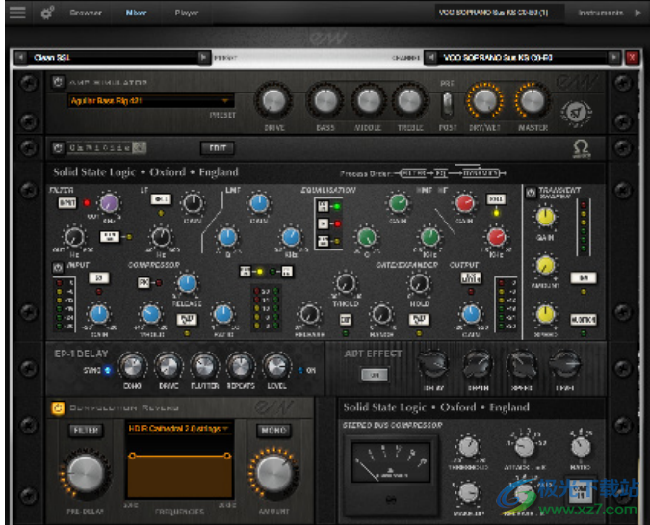The image size is (650, 525).
Task: Click the reverb AMOUNT knob
Action: pos(274,473)
